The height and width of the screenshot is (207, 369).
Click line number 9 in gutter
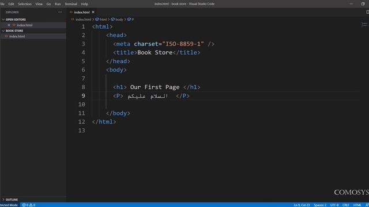[x=83, y=96]
